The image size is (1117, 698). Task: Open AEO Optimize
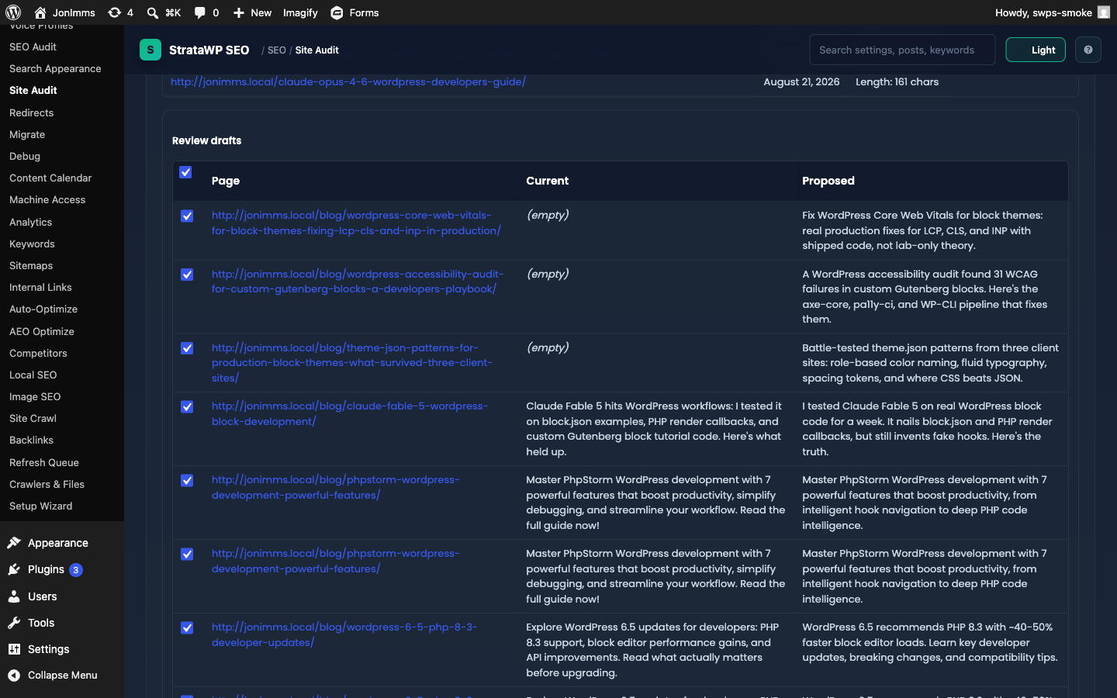42,331
